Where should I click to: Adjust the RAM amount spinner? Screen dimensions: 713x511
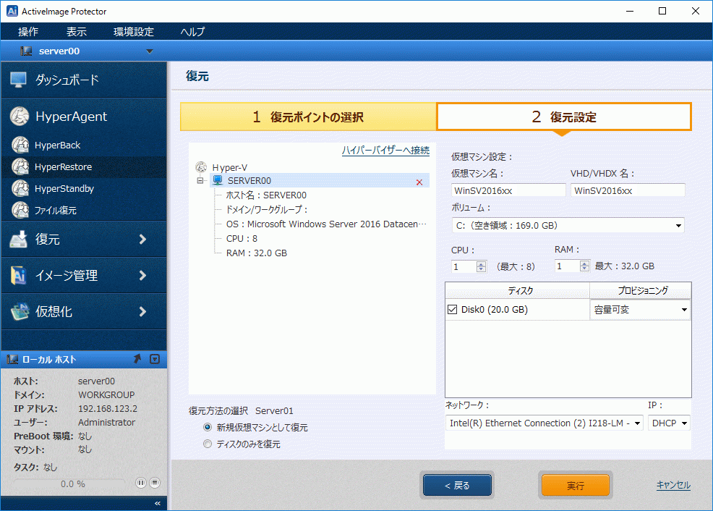585,266
